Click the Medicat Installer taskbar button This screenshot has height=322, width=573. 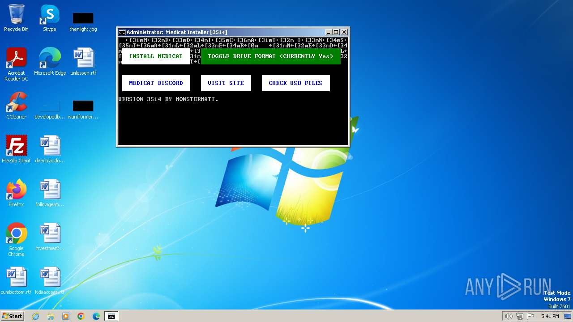[x=111, y=316]
